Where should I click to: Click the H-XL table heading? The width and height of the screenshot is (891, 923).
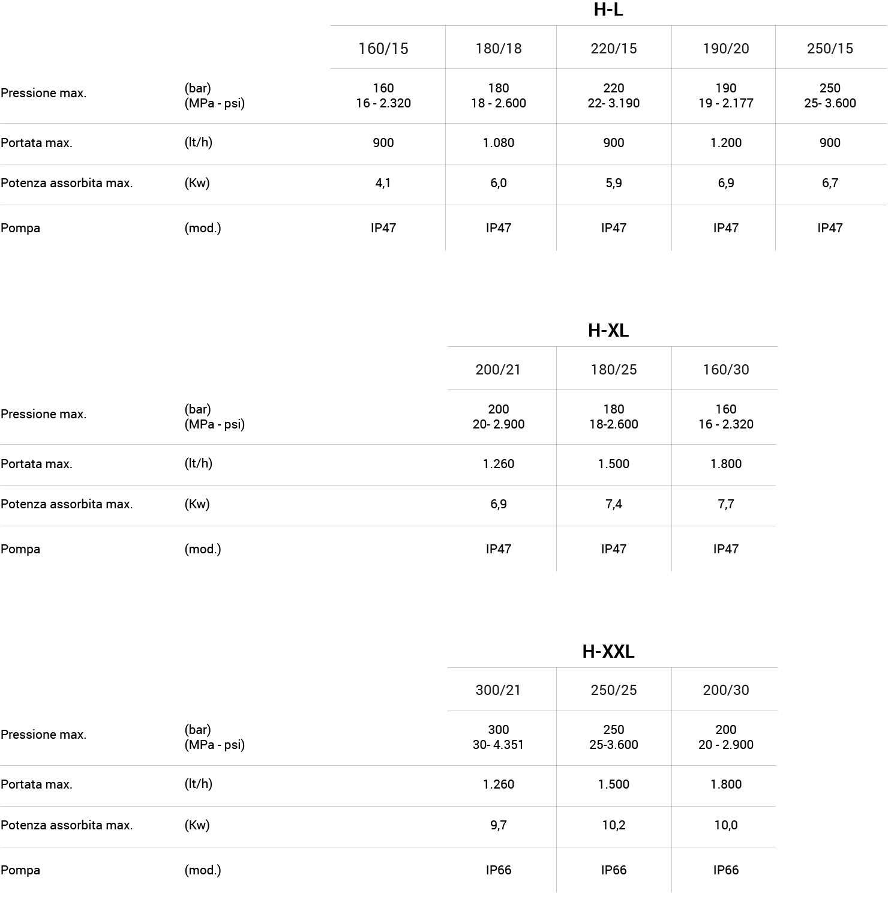coord(608,331)
